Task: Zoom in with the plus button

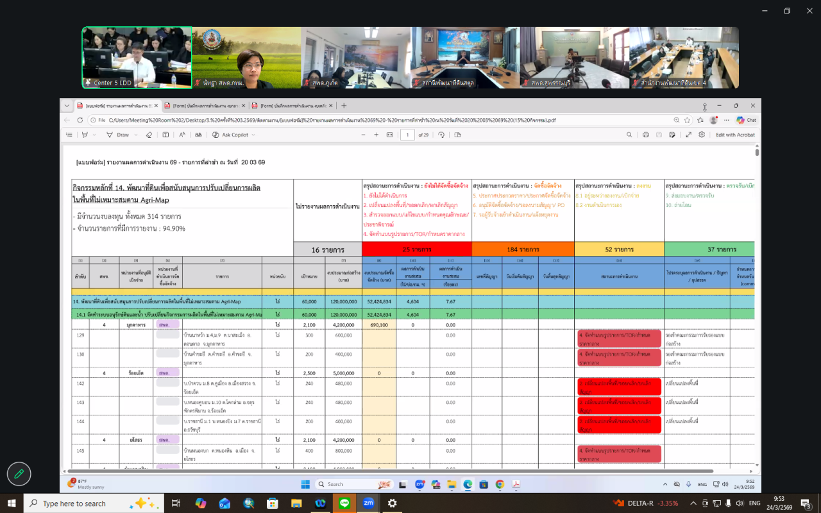Action: [x=377, y=135]
